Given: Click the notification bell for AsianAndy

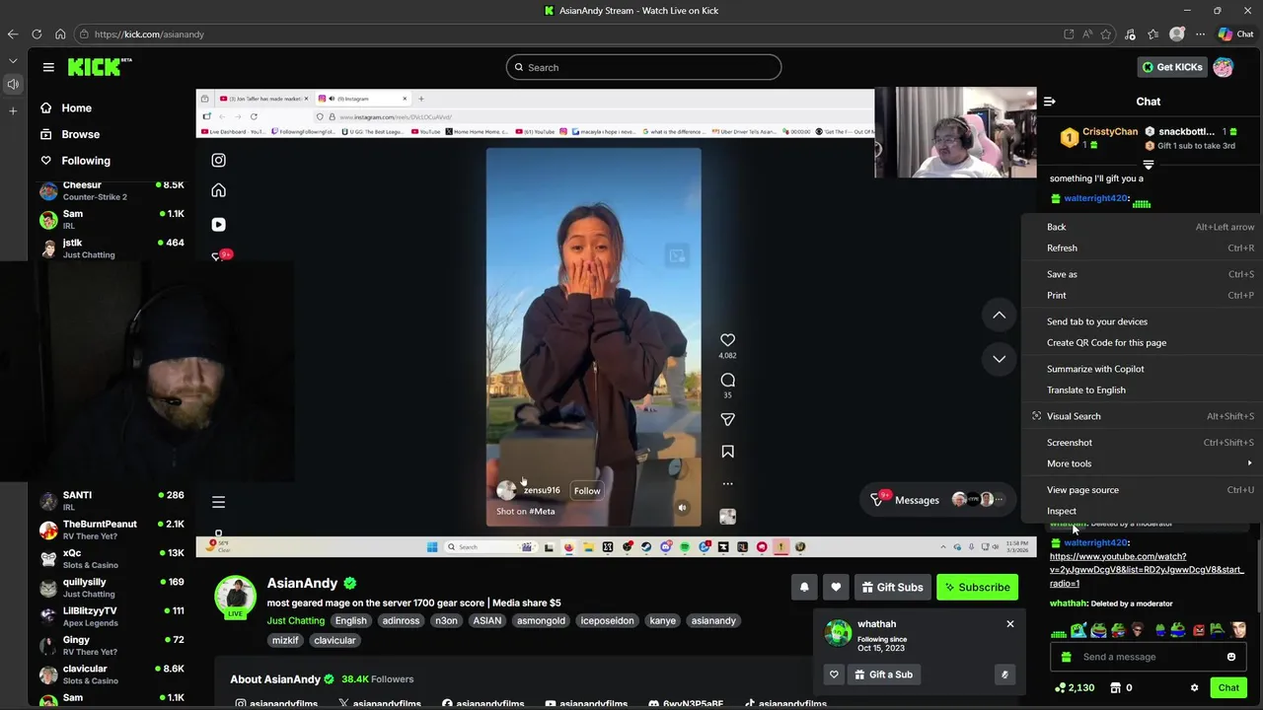Looking at the screenshot, I should (x=804, y=587).
